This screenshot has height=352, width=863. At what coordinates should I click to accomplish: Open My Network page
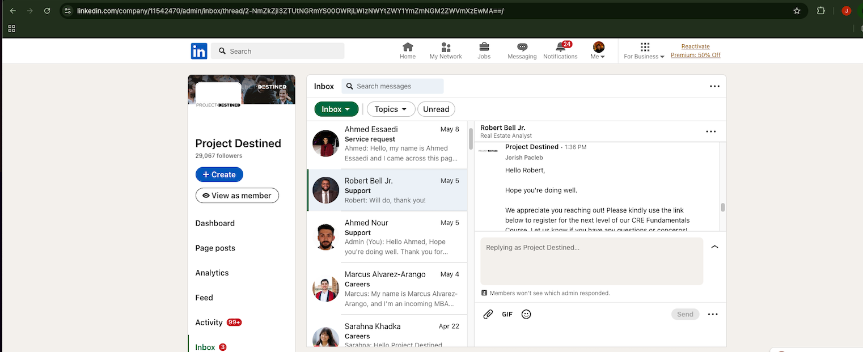click(x=446, y=51)
